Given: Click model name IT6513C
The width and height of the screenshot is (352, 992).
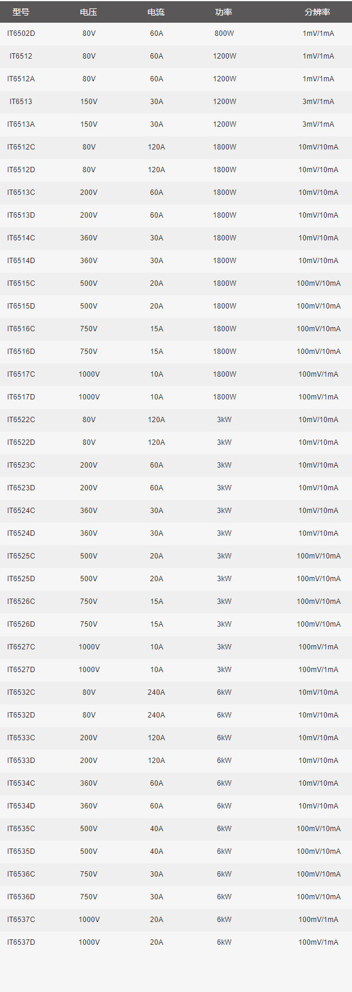Looking at the screenshot, I should [x=21, y=193].
